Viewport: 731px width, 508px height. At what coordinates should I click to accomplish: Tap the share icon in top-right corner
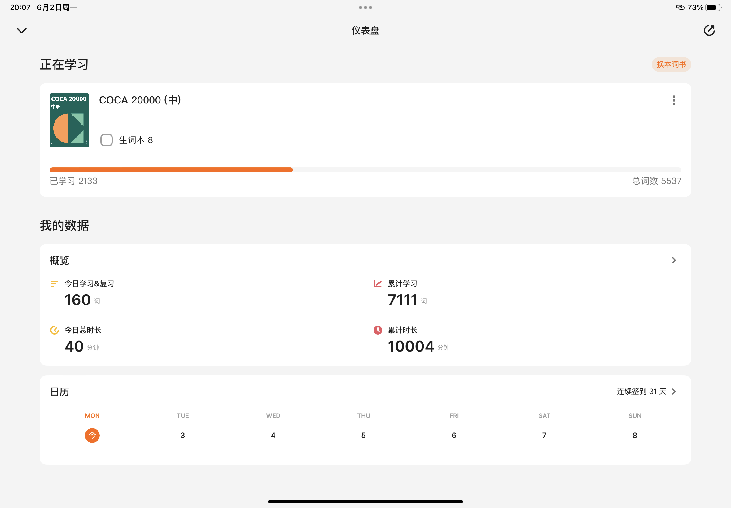[x=709, y=31]
